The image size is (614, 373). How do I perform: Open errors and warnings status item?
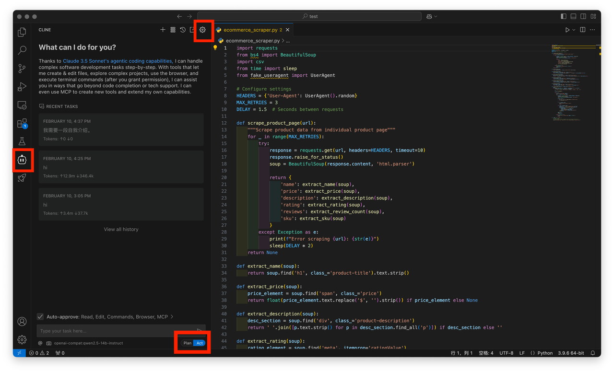click(39, 353)
